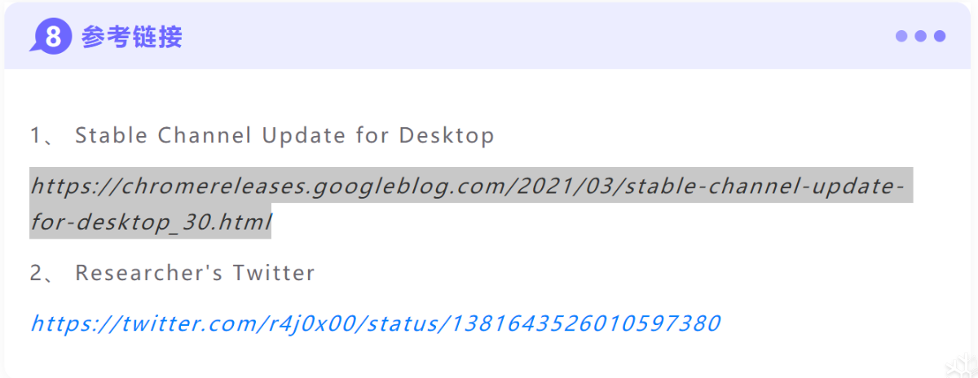Click the tweet ID 1381643526010597380
The height and width of the screenshot is (378, 978).
586,323
